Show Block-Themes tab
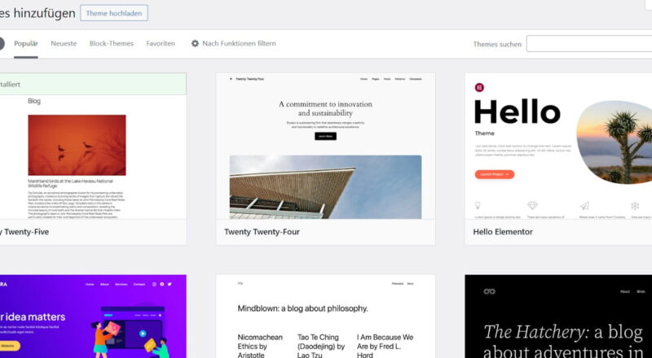652x358 pixels. [x=112, y=43]
